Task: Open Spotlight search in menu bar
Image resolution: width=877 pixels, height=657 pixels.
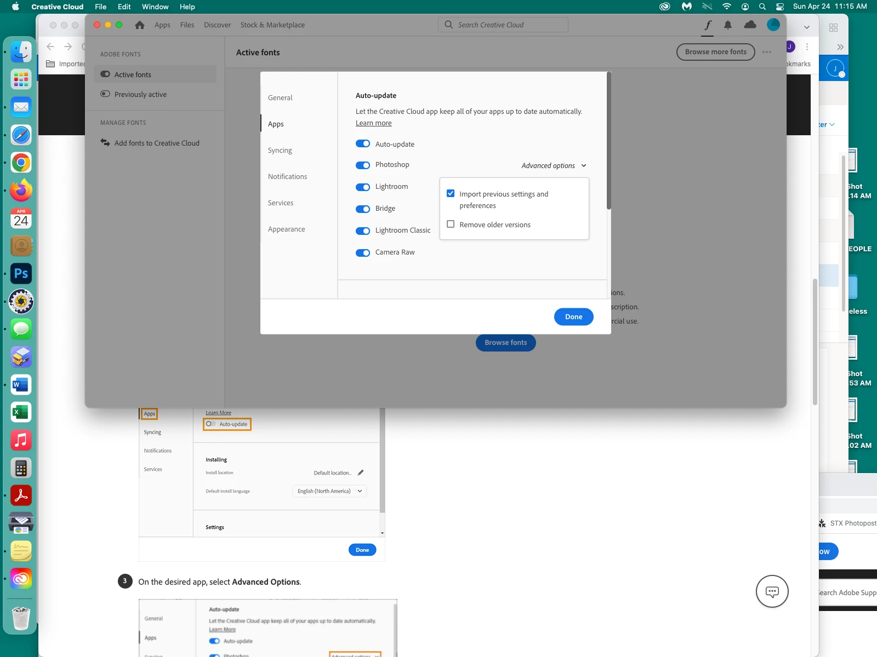Action: [x=762, y=7]
